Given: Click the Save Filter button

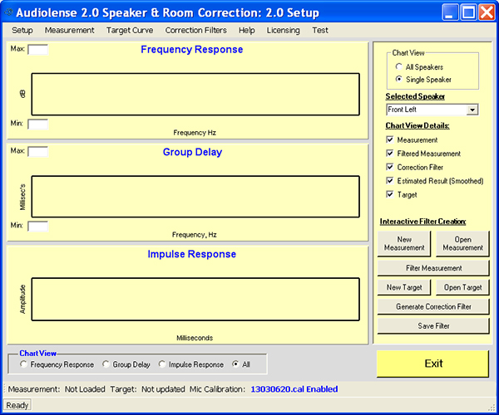Looking at the screenshot, I should tap(433, 326).
